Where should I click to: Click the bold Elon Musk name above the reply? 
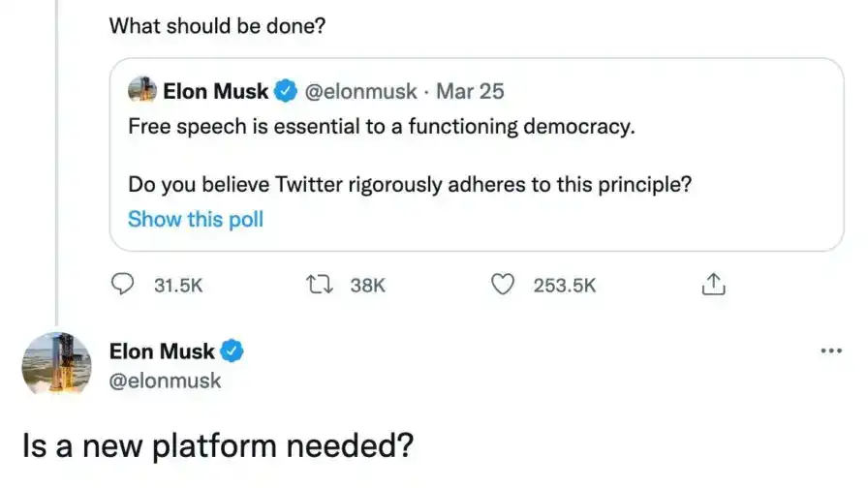tap(162, 351)
